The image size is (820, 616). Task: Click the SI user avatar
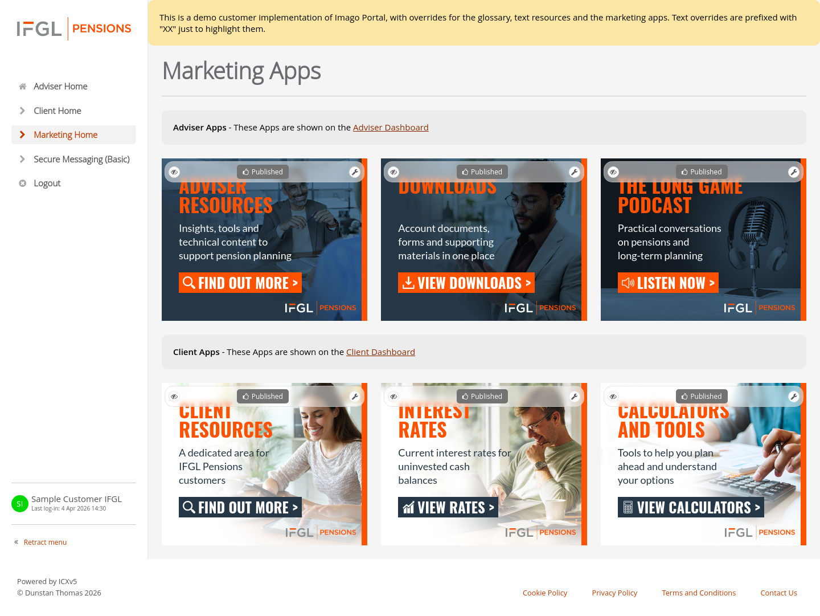(x=20, y=504)
